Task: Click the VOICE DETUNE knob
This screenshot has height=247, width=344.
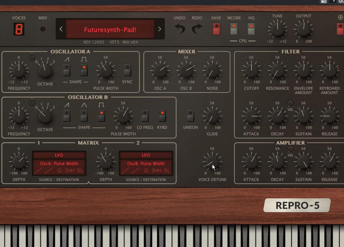Action: coord(212,162)
